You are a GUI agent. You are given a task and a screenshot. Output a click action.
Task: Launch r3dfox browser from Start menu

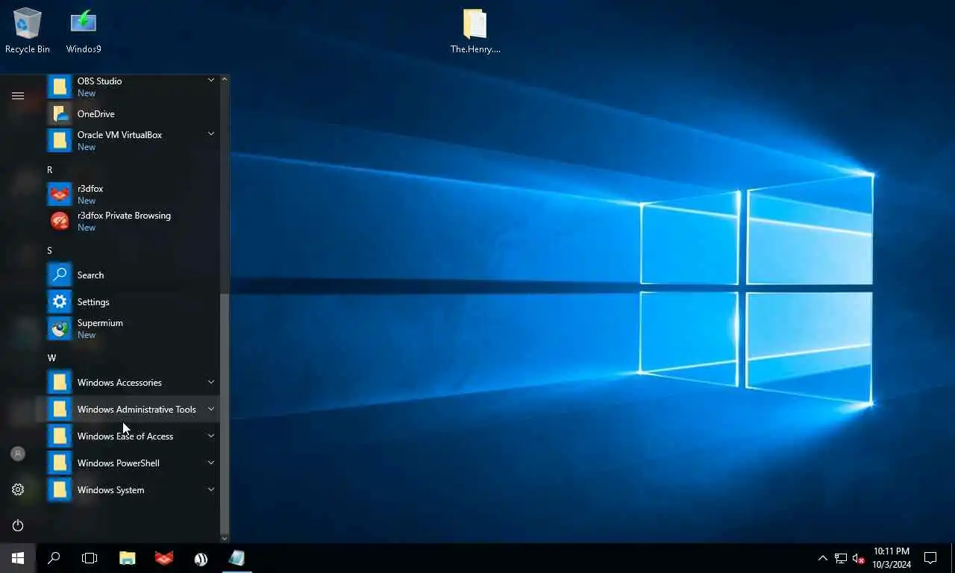[131, 195]
